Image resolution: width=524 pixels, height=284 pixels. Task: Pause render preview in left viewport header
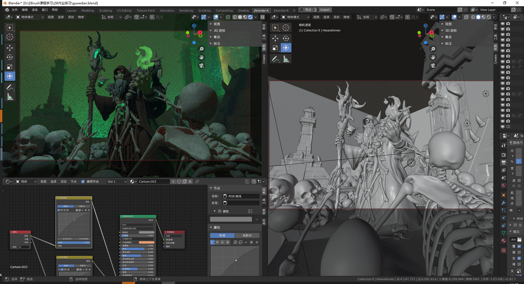(x=262, y=17)
